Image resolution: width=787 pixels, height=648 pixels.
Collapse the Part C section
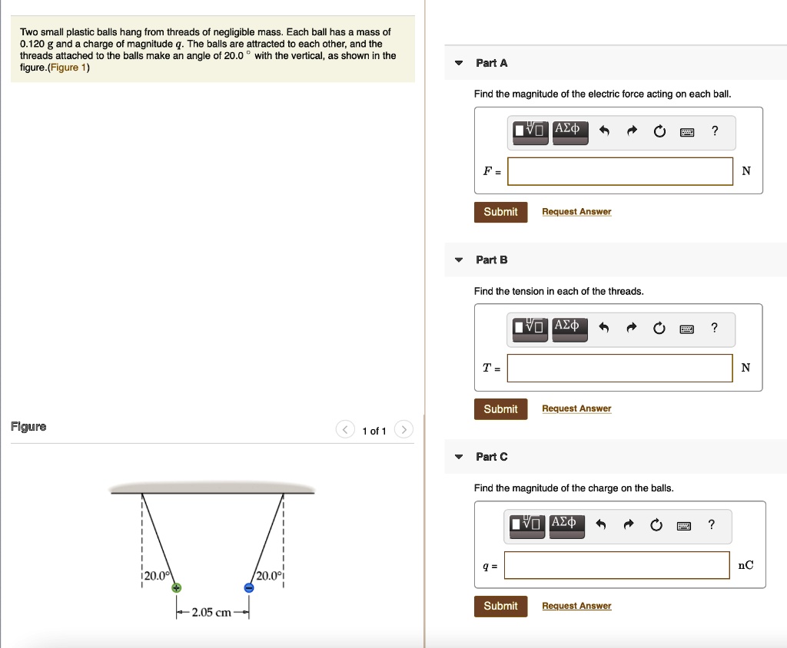click(459, 457)
